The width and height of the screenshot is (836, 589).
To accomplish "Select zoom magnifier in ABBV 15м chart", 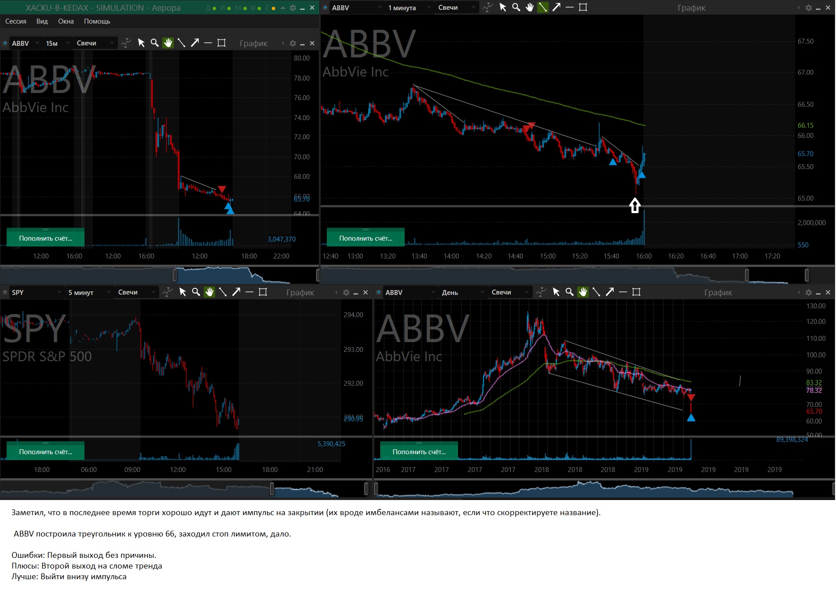I will click(155, 43).
